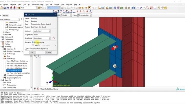Image resolution: width=185 pixels, height=104 pixels.
Task: Collapse the Steps (3) tree node
Action: pyautogui.click(x=1, y=80)
